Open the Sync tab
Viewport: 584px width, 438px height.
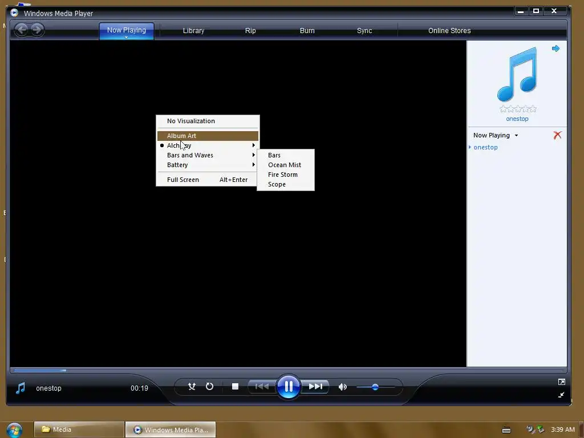(x=364, y=31)
